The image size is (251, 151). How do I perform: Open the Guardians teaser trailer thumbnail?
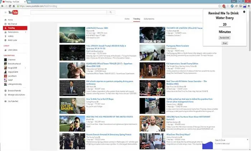[x=72, y=70]
